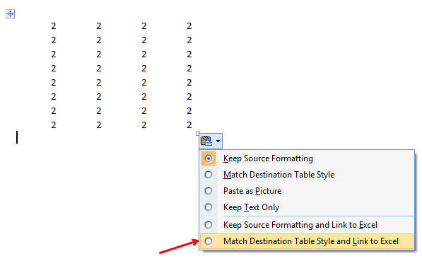The height and width of the screenshot is (278, 422).
Task: Select Match Destination Table Style radio button
Action: tap(209, 175)
